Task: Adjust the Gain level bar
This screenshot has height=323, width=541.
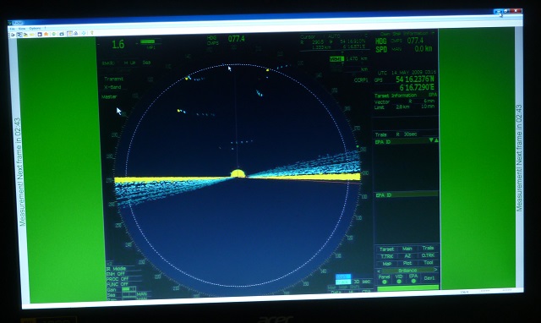Action: (x=128, y=289)
